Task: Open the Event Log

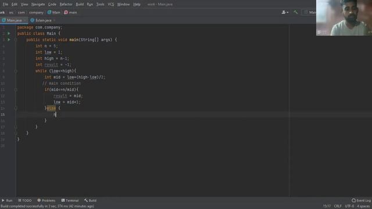Action: point(361,200)
